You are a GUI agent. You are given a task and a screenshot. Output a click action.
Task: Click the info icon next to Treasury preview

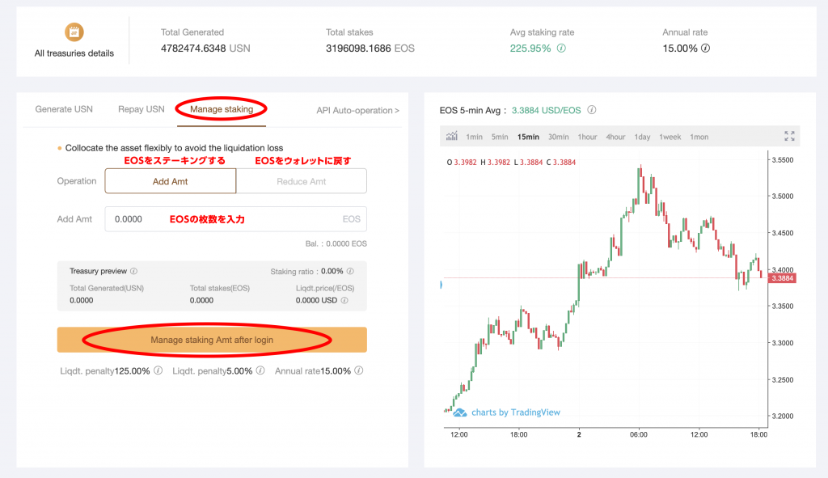[134, 272]
